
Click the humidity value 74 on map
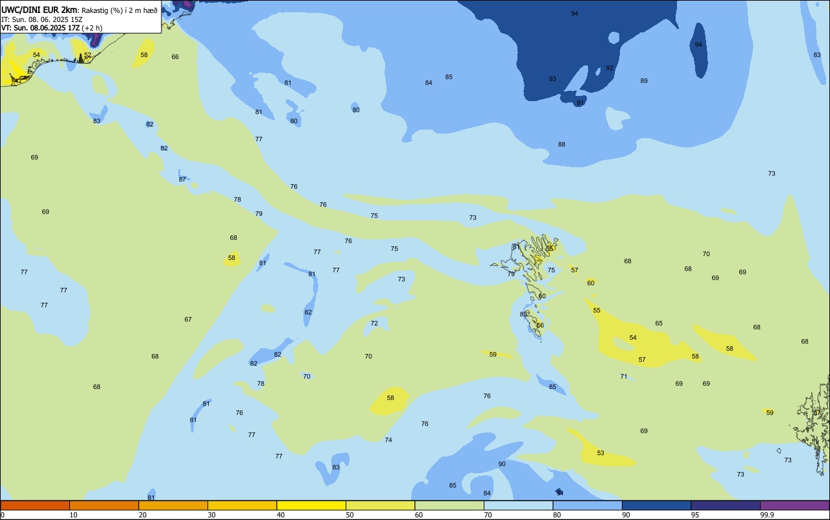[x=388, y=440]
